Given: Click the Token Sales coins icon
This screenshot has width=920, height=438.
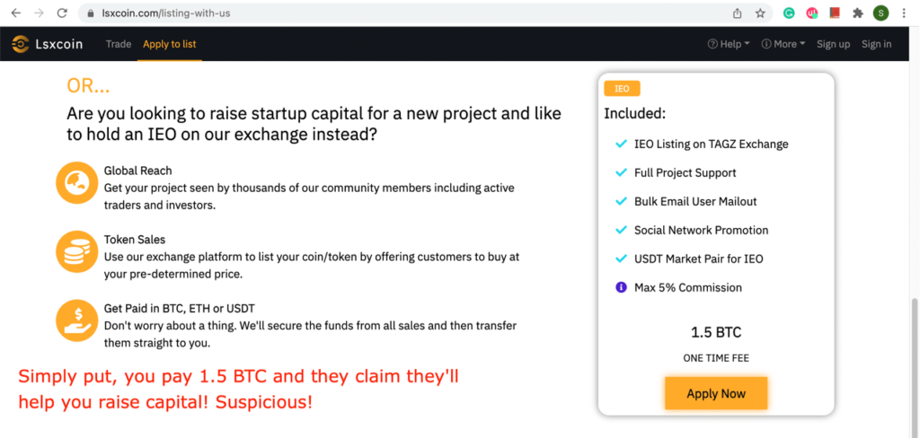Looking at the screenshot, I should click(x=76, y=251).
